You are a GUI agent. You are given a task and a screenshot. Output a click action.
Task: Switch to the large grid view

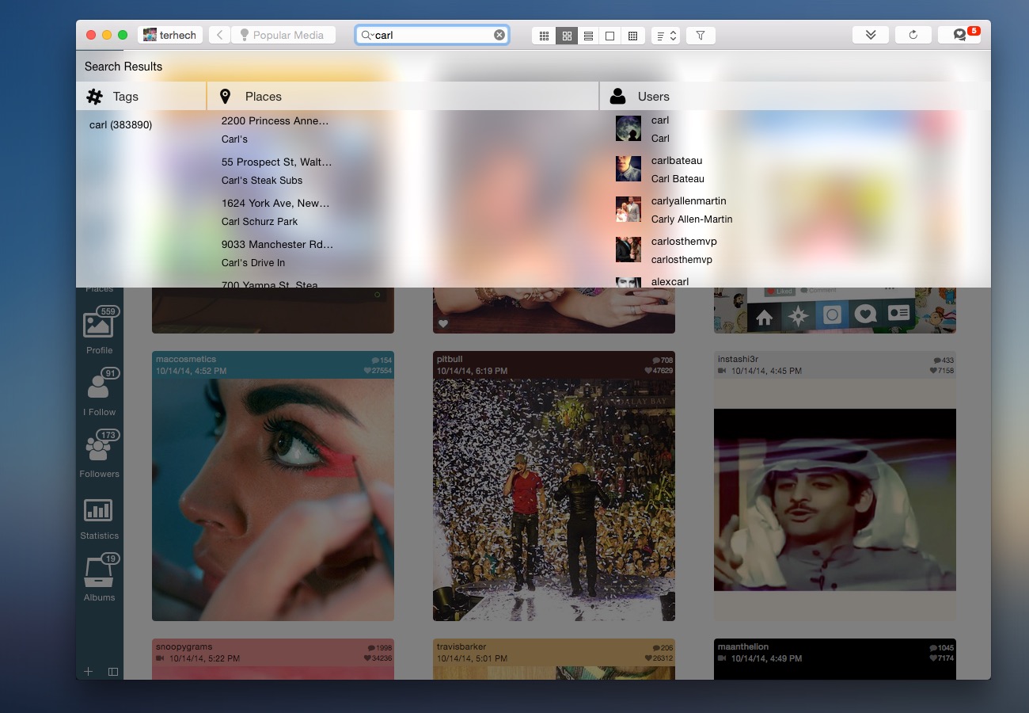pos(566,36)
